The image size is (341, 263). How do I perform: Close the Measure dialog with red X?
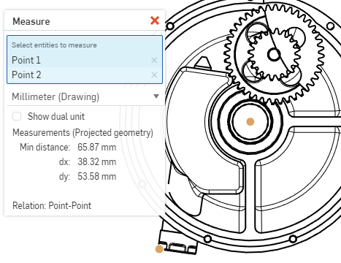pyautogui.click(x=155, y=20)
